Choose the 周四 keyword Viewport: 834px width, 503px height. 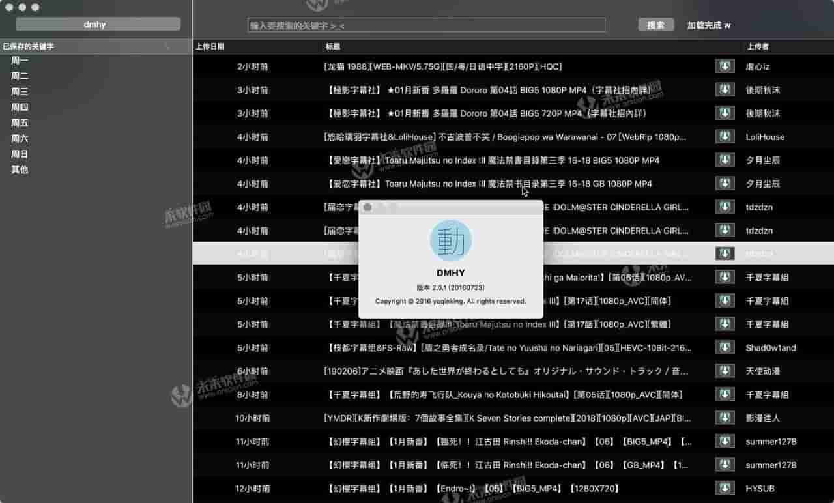click(20, 108)
